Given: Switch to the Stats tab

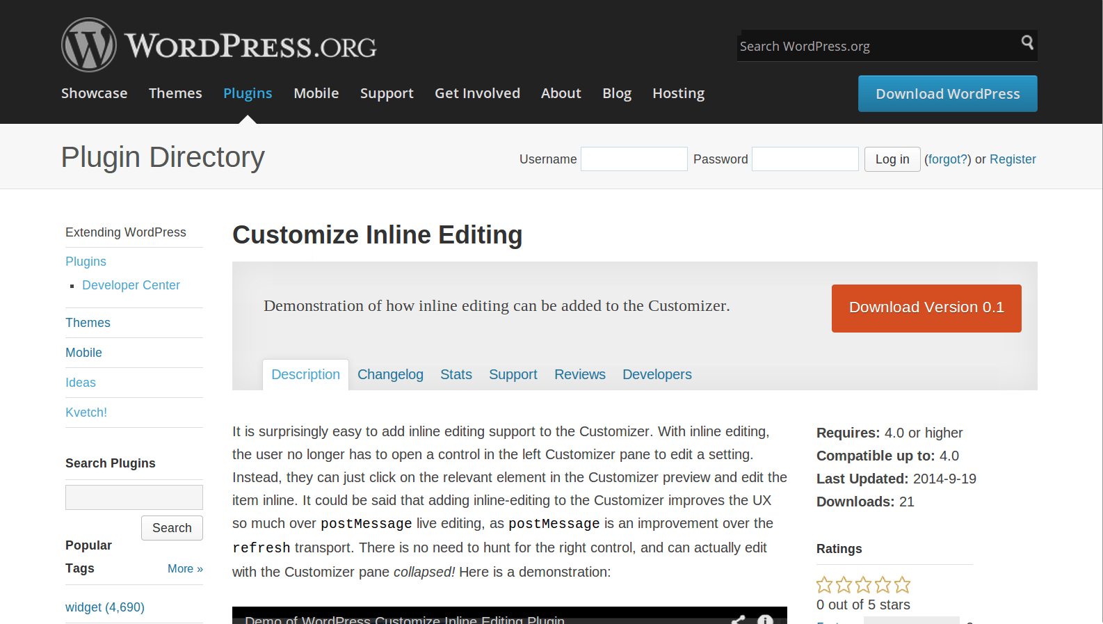Looking at the screenshot, I should pos(456,374).
